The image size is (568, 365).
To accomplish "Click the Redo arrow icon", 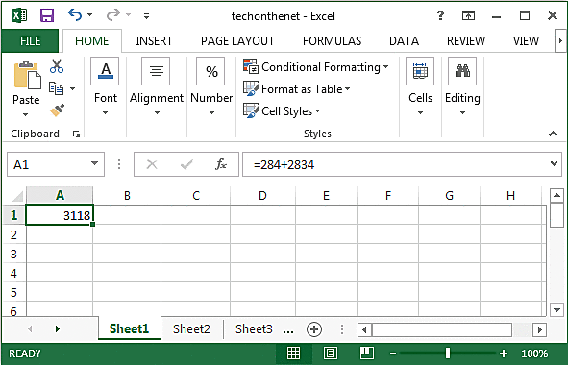I will [x=113, y=14].
